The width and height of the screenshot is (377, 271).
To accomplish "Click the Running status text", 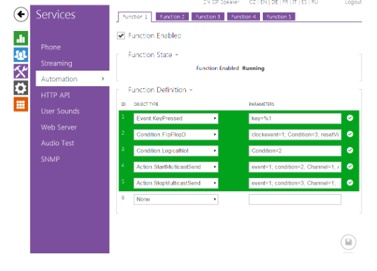I will pos(253,68).
